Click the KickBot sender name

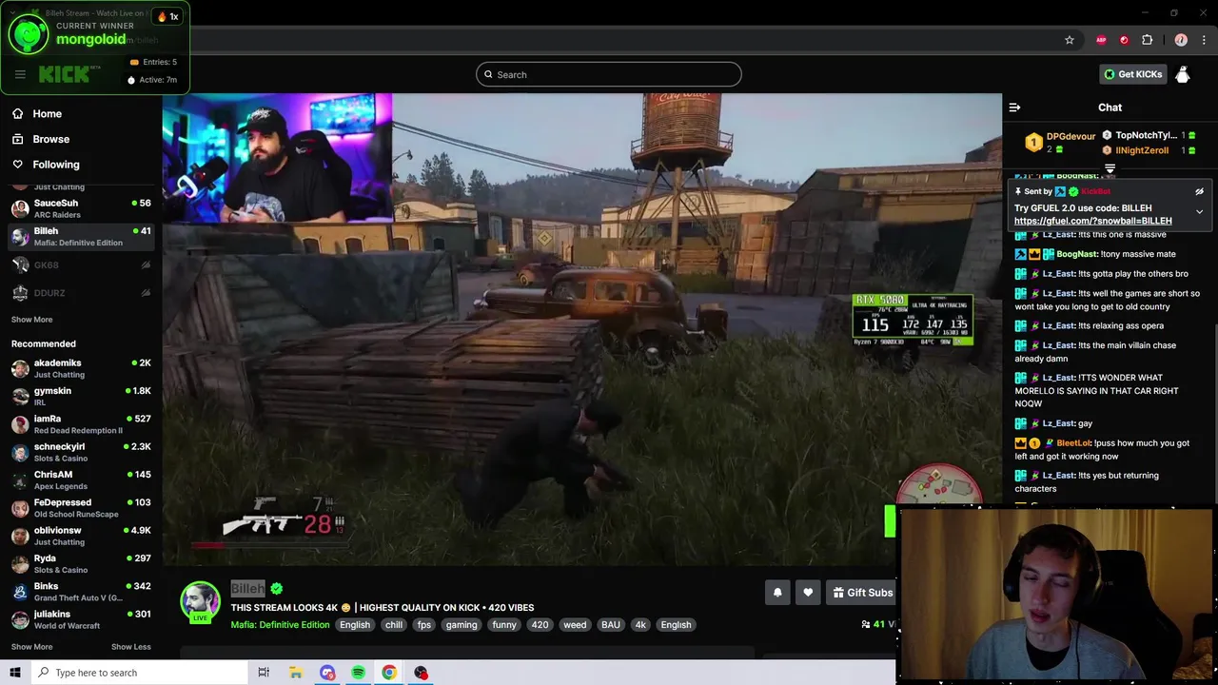pyautogui.click(x=1095, y=191)
